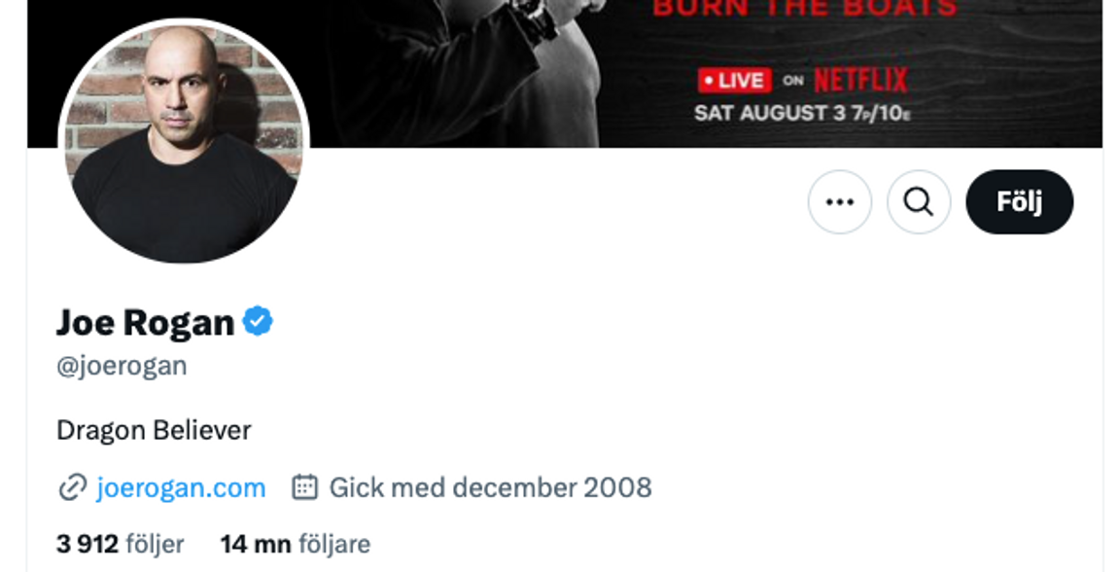Click the small 'ON' text before Netflix
The height and width of the screenshot is (572, 1120).
coord(793,81)
